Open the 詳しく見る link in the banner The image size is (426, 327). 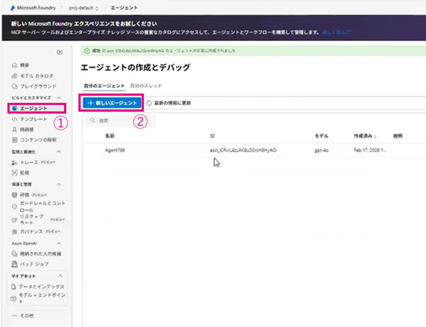(x=337, y=32)
